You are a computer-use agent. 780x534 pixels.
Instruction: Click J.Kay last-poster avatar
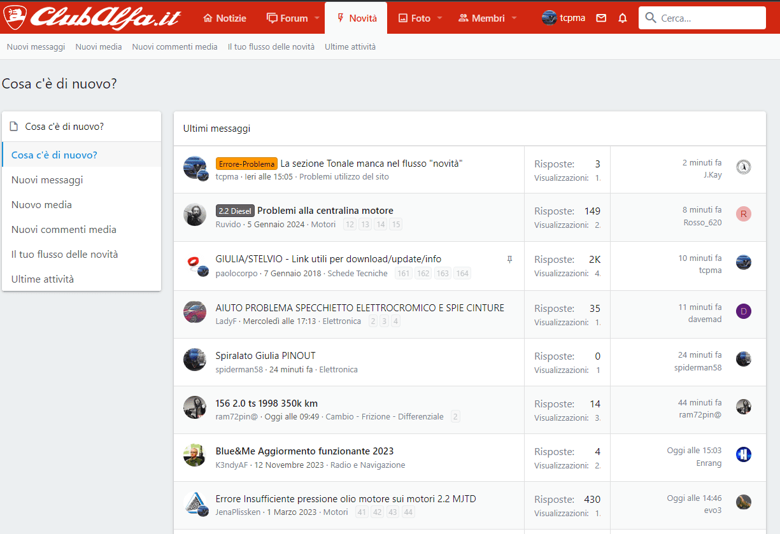pos(744,167)
